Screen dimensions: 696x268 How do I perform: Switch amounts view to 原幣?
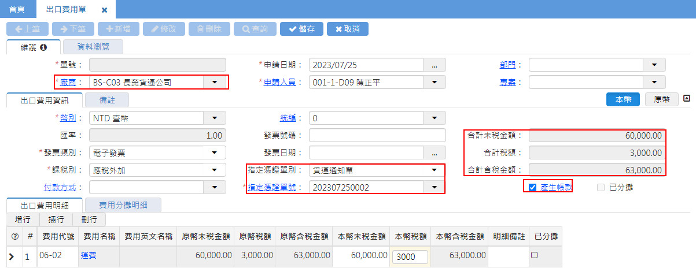(x=661, y=99)
